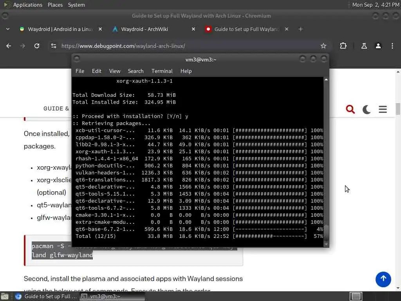
Task: Go back with the browser back arrow
Action: tap(9, 46)
